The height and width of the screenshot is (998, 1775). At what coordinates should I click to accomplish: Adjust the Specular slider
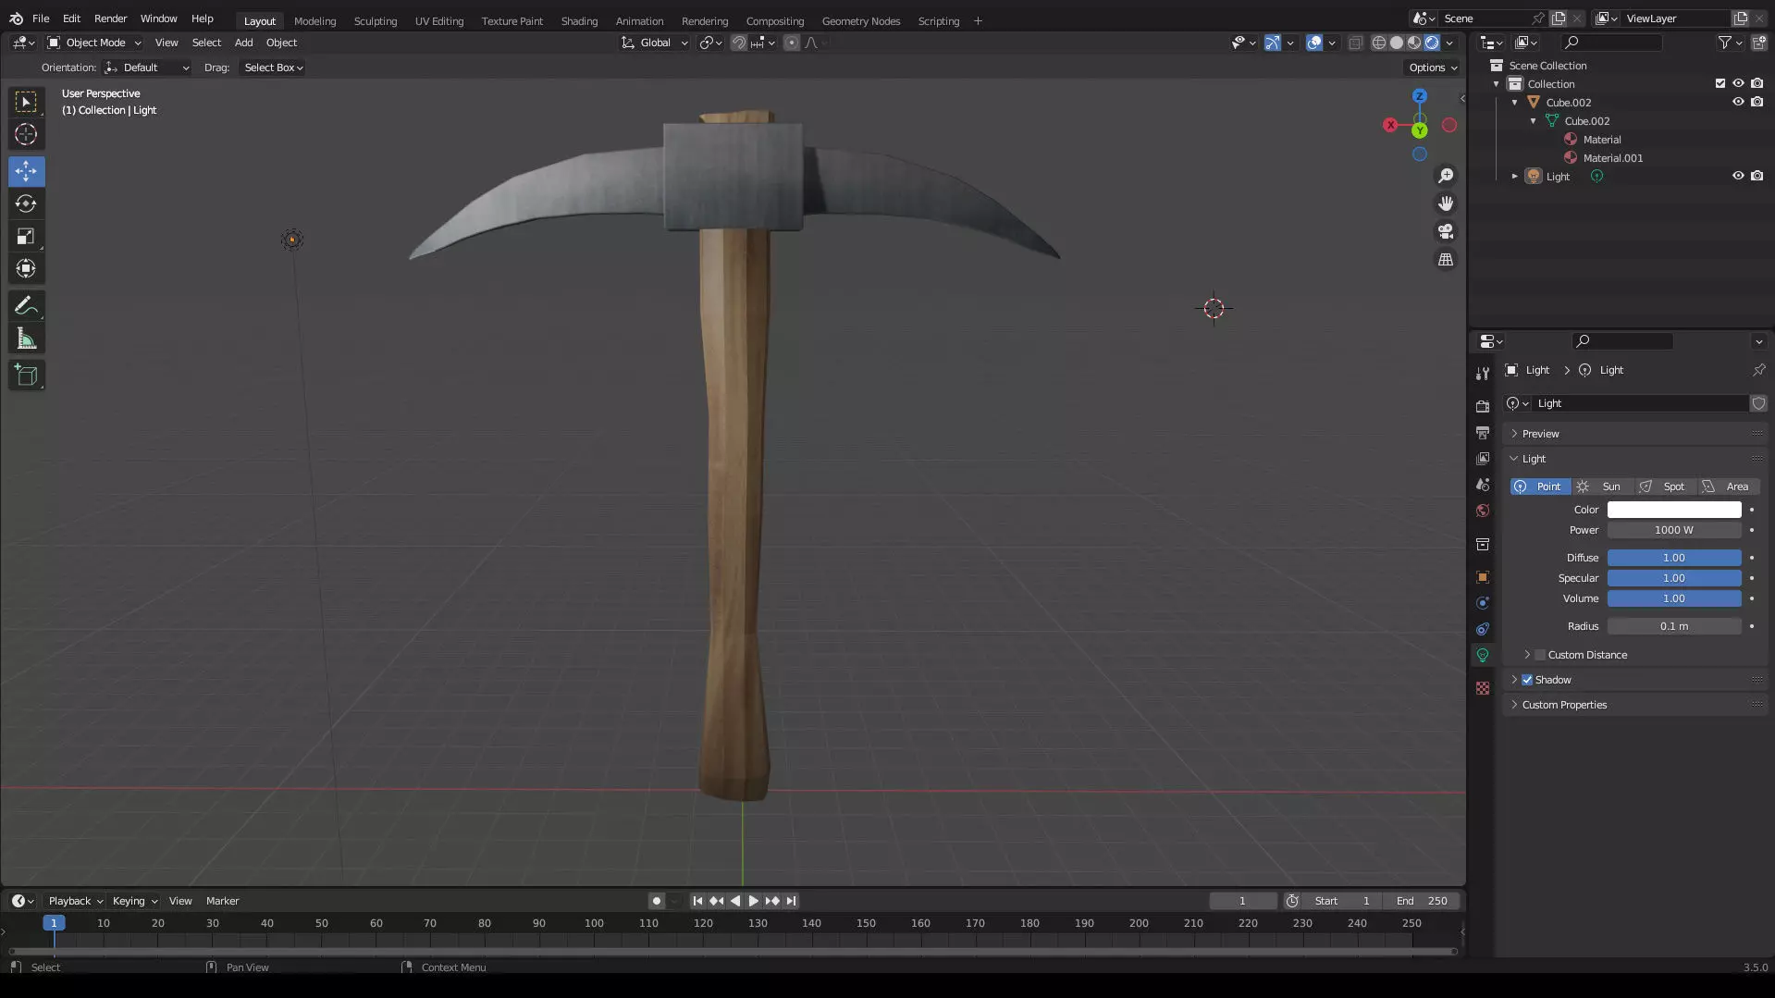click(1674, 578)
